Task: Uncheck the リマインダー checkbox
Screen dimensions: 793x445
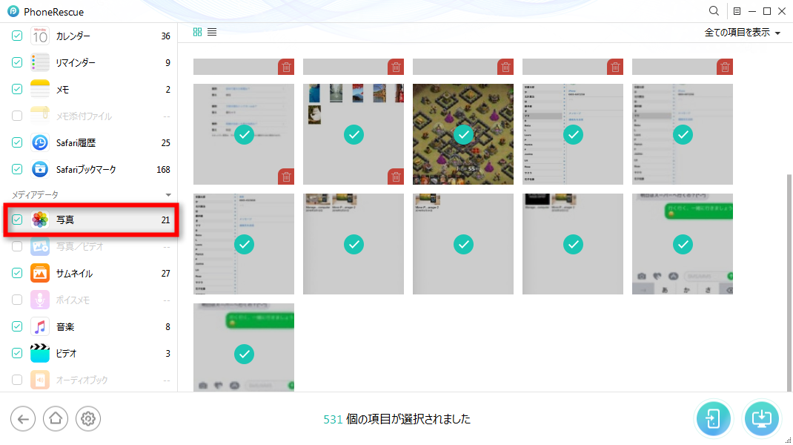Action: point(17,63)
